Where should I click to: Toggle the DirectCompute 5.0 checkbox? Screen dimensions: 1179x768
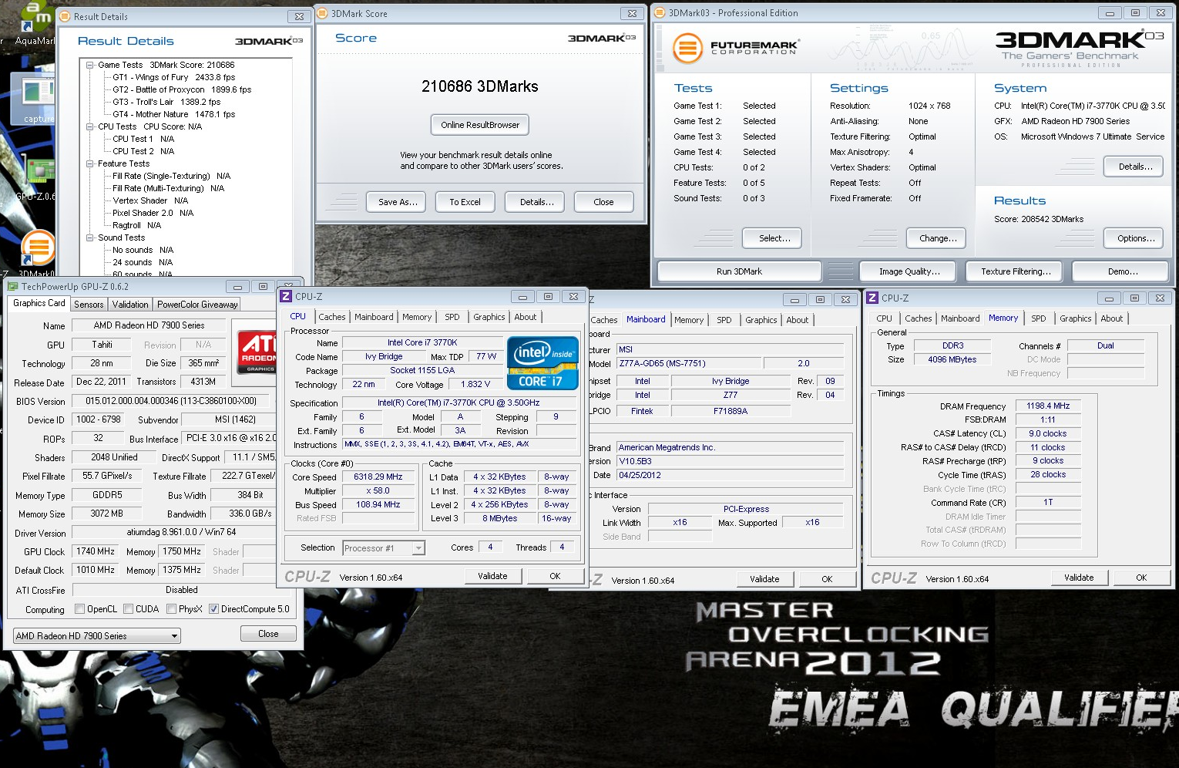coord(213,609)
